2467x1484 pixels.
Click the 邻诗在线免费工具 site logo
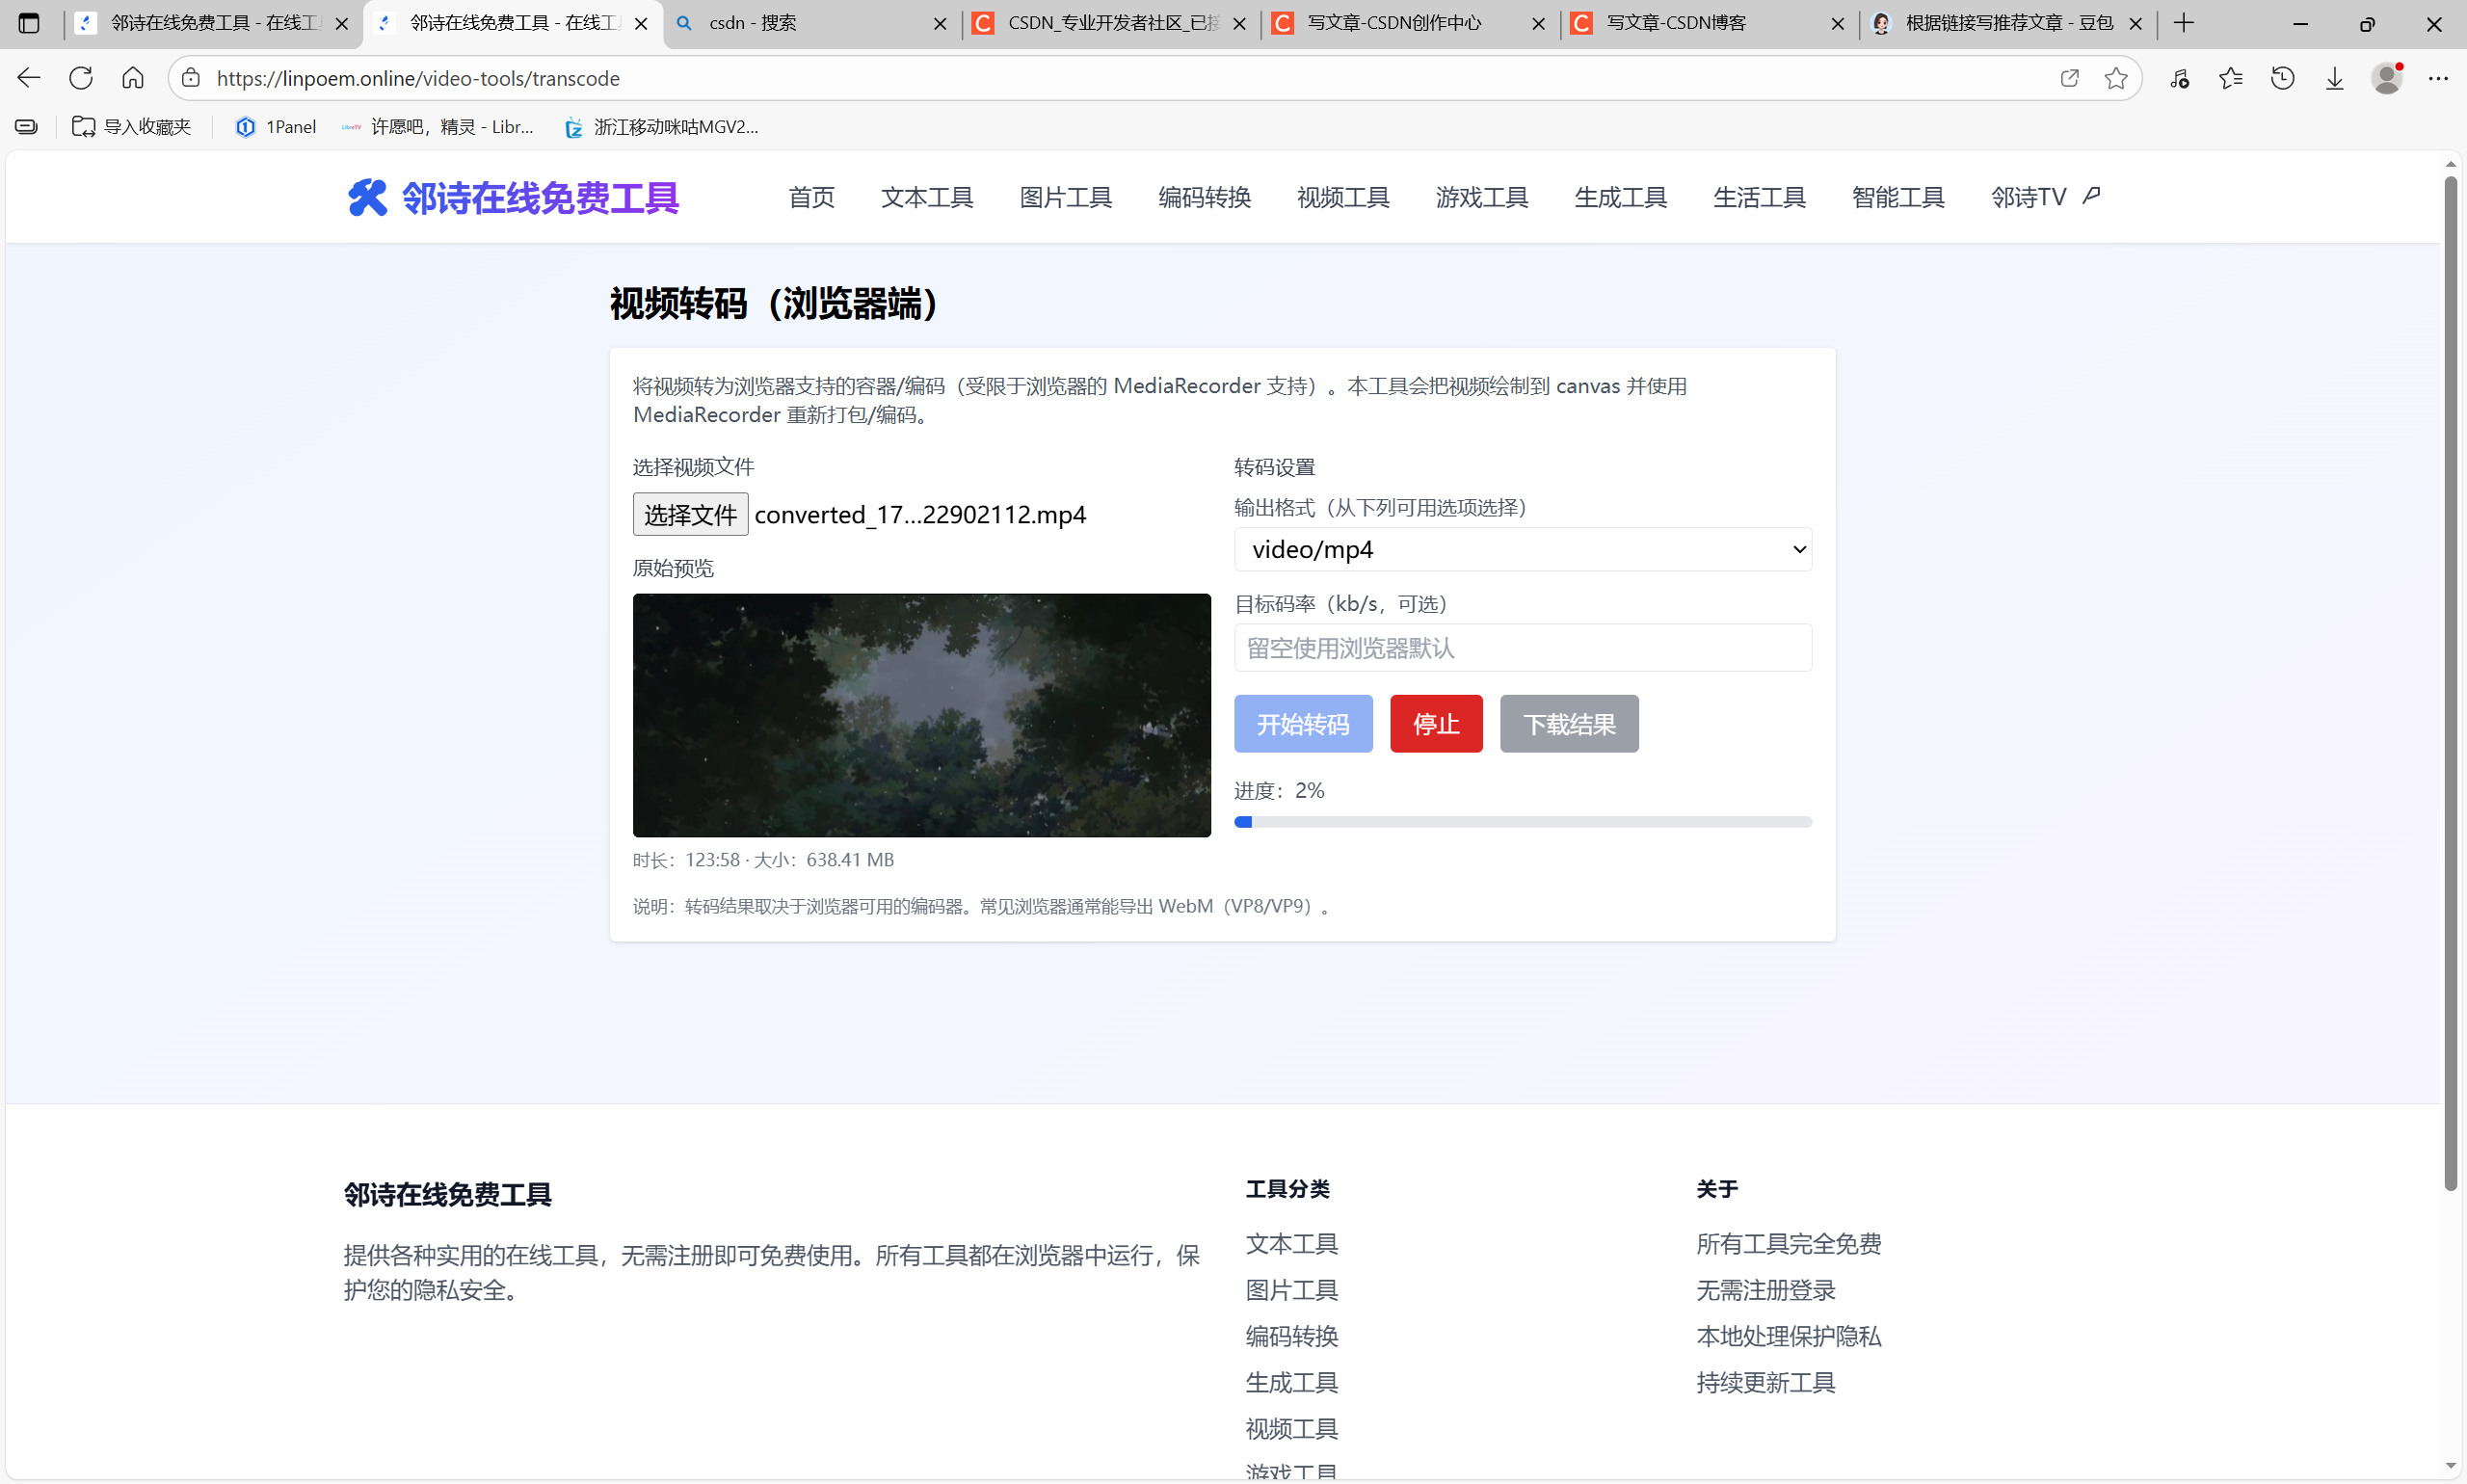512,197
